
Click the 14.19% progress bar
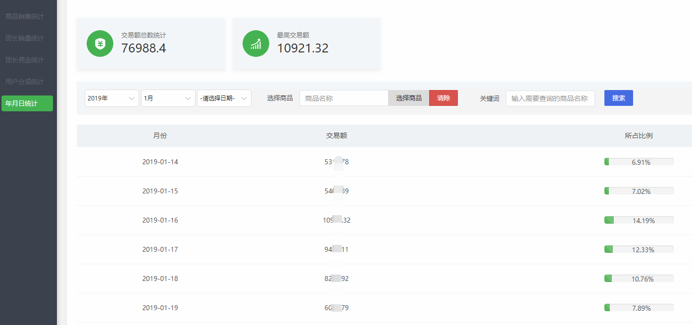pyautogui.click(x=639, y=220)
